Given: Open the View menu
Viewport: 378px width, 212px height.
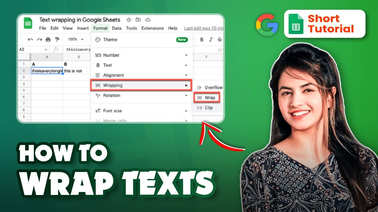Looking at the screenshot, I should 68,28.
